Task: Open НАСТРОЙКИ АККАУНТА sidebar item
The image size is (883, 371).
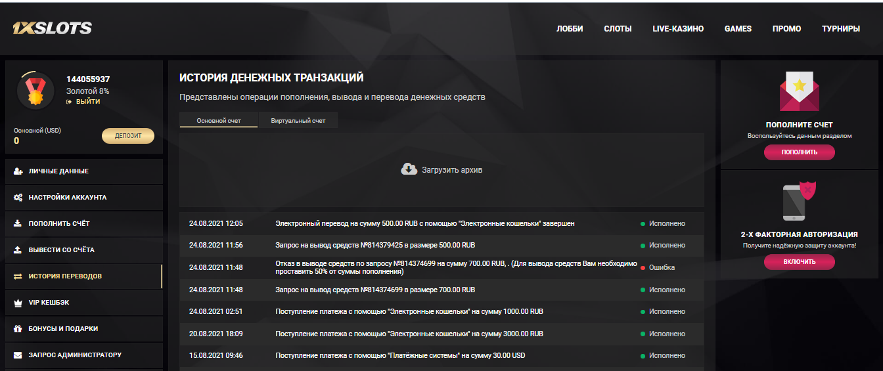Action: (83, 198)
